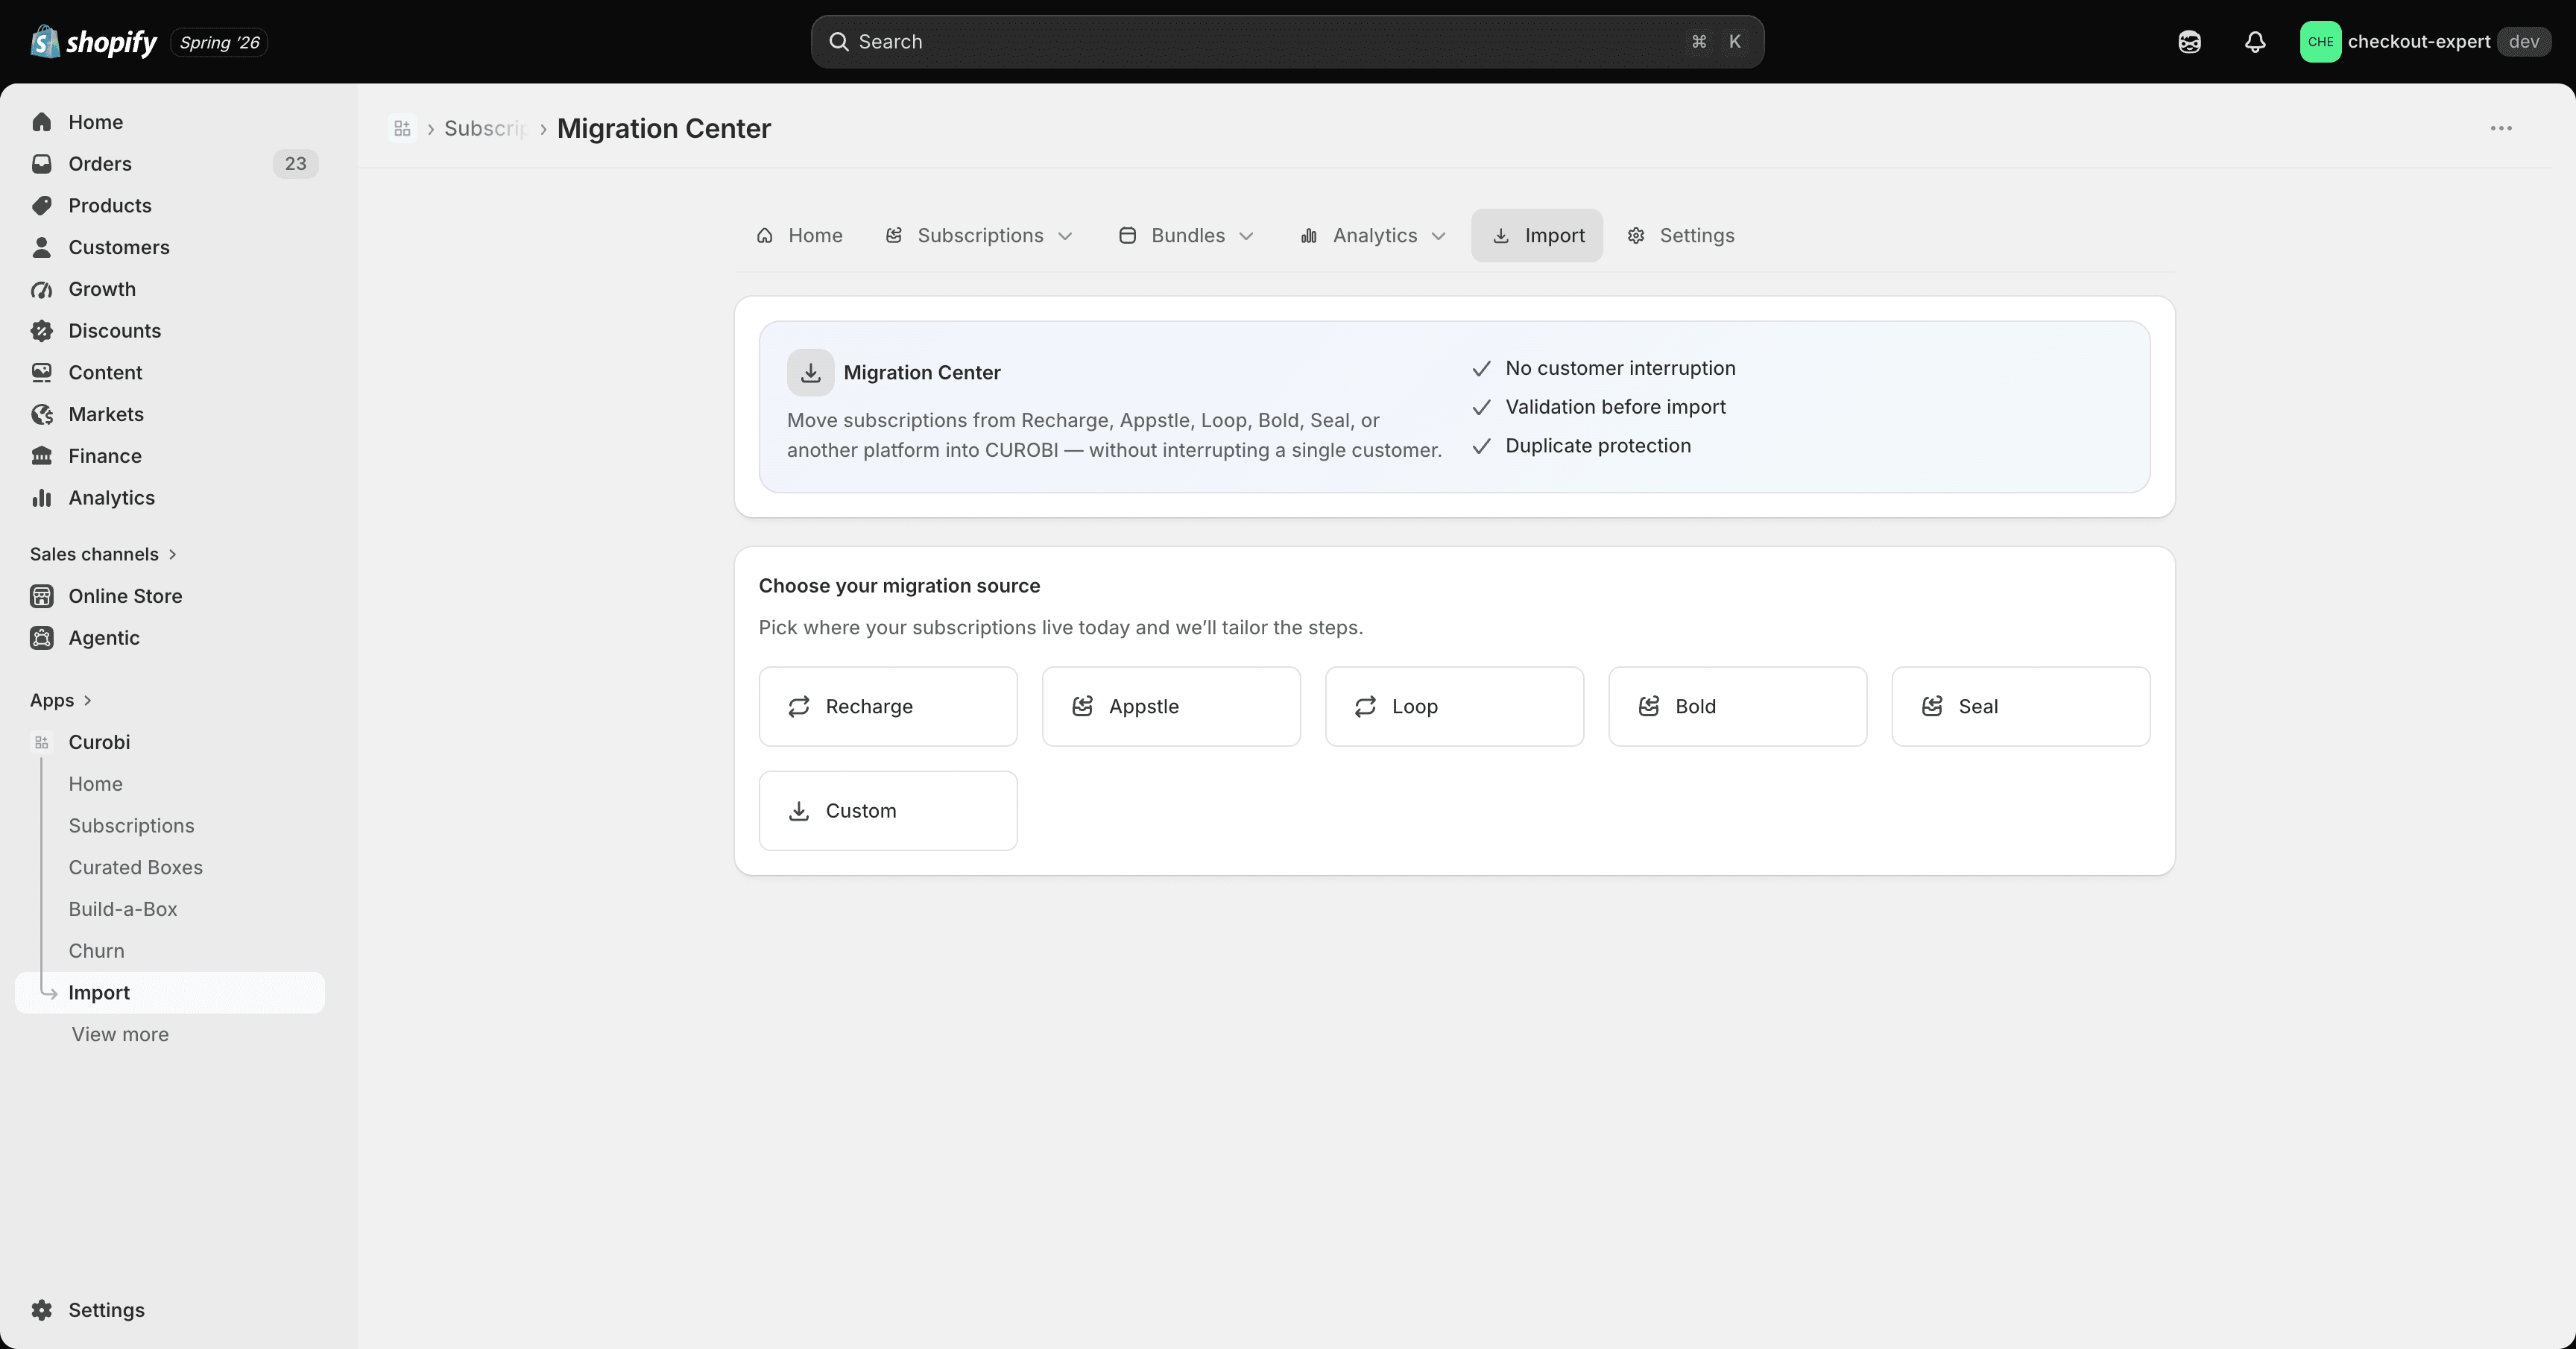Open Build-a-Box in sidebar
This screenshot has height=1349, width=2576.
(123, 910)
